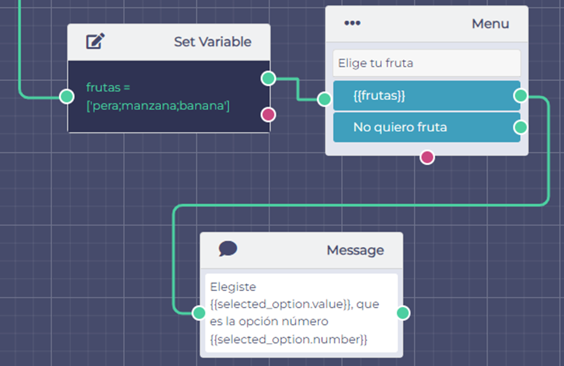Click the pencil edit icon on Set Variable

coord(95,42)
